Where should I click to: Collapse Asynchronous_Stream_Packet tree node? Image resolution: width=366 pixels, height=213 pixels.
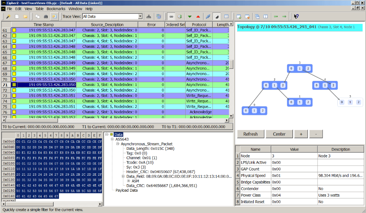pyautogui.click(x=118, y=144)
